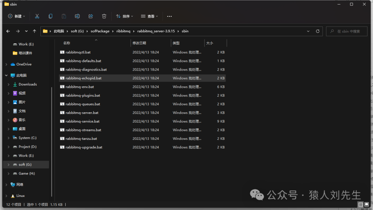The height and width of the screenshot is (210, 373).
Task: Select rabbitmq-echopid.bat file
Action: click(x=142, y=78)
